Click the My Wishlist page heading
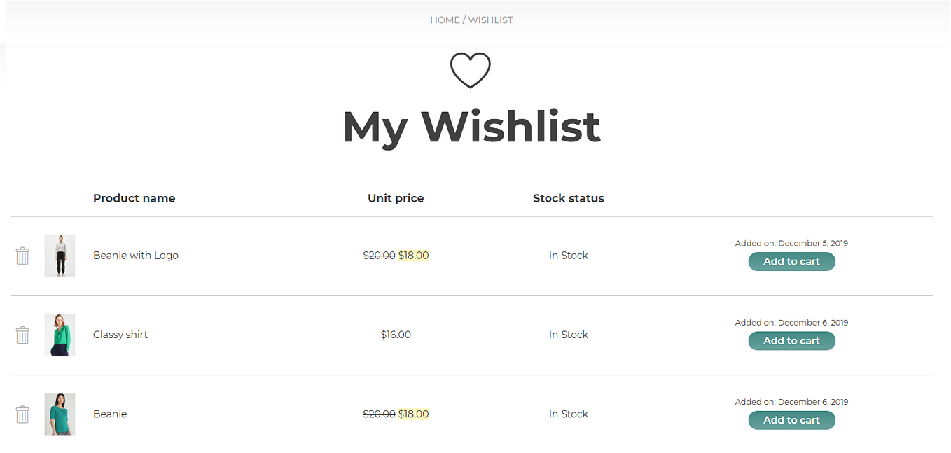The height and width of the screenshot is (453, 951). tap(471, 127)
